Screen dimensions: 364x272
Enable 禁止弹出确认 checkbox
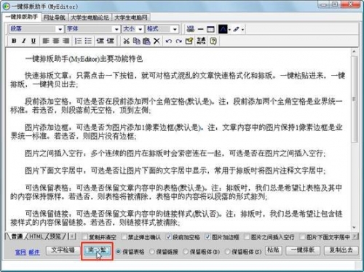pyautogui.click(x=124, y=237)
